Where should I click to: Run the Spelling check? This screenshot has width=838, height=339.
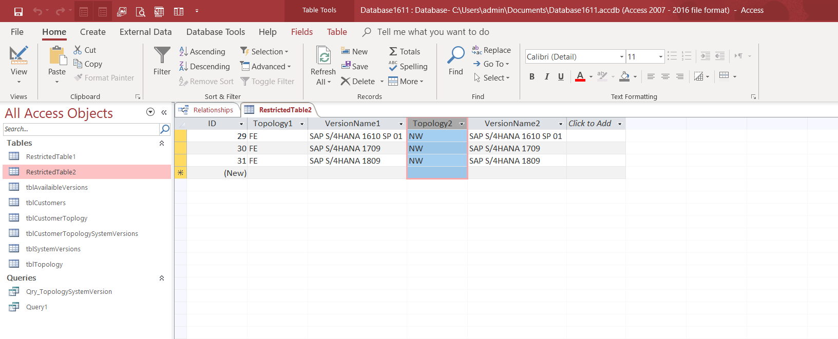pos(408,67)
